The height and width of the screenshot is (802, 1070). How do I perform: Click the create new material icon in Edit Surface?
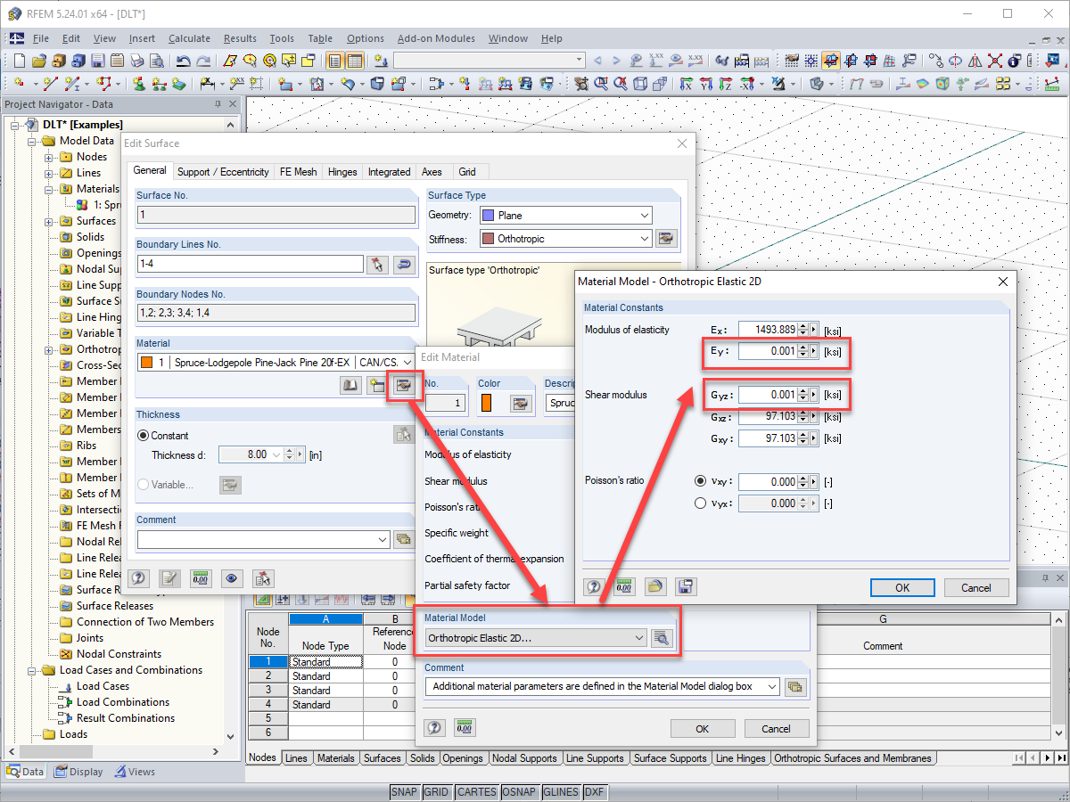click(x=377, y=385)
